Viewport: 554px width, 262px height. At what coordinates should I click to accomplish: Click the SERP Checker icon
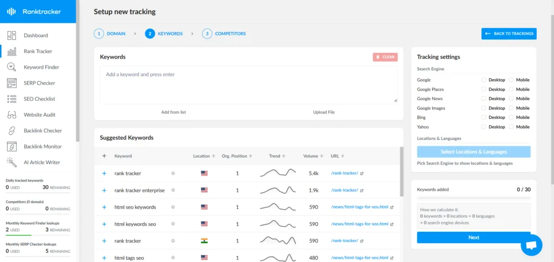tap(12, 83)
